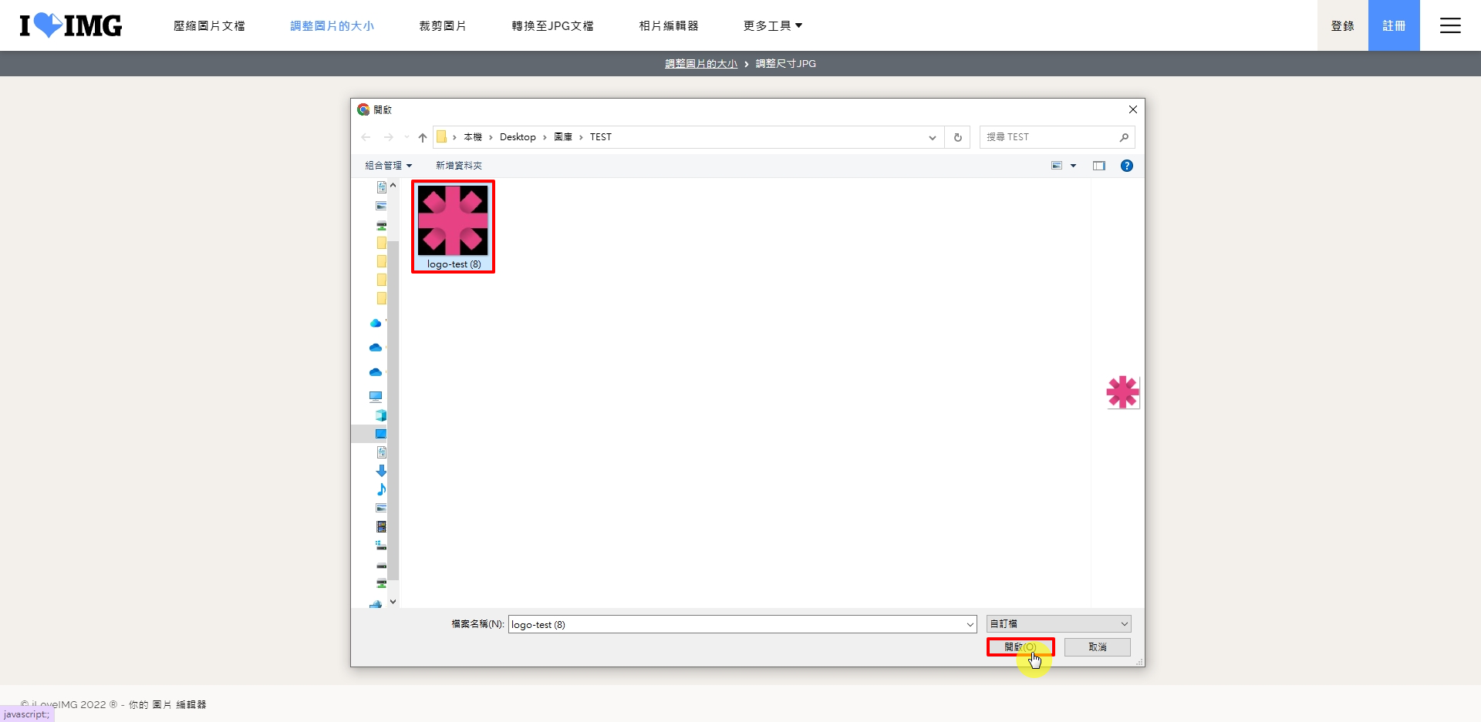Open the 更多工具 menu
This screenshot has height=722, width=1481.
point(772,25)
